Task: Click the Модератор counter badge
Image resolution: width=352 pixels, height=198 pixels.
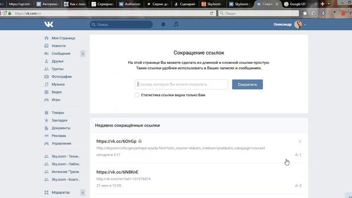Action: (x=82, y=193)
